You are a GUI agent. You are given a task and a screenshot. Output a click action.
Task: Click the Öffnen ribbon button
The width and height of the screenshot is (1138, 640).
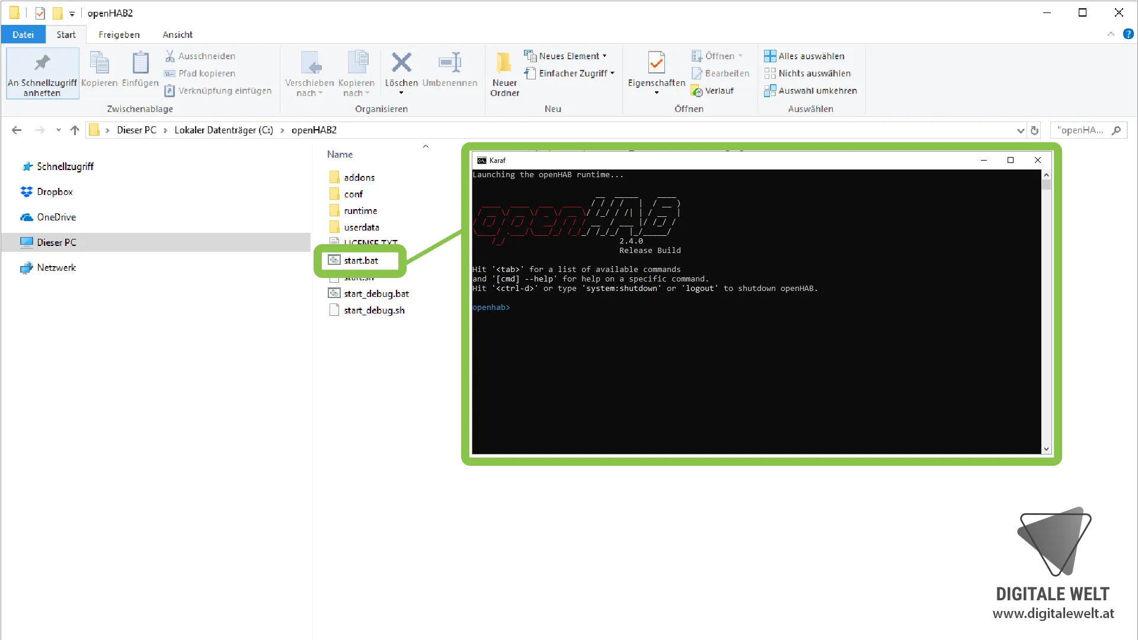[x=717, y=56]
